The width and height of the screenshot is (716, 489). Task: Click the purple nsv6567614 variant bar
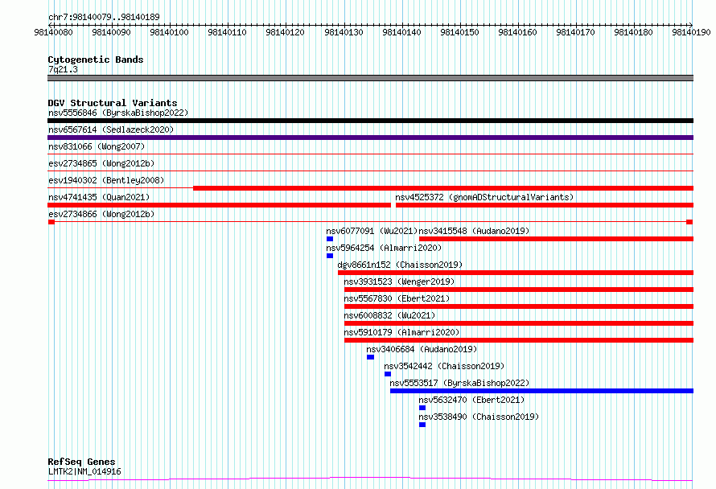coord(370,138)
